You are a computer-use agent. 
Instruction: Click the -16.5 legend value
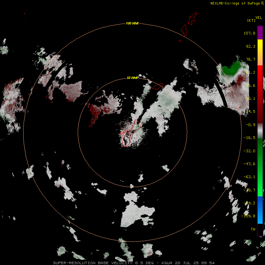[249, 138]
